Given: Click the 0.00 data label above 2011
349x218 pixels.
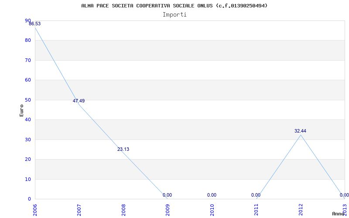Looking at the screenshot, I should point(256,195).
